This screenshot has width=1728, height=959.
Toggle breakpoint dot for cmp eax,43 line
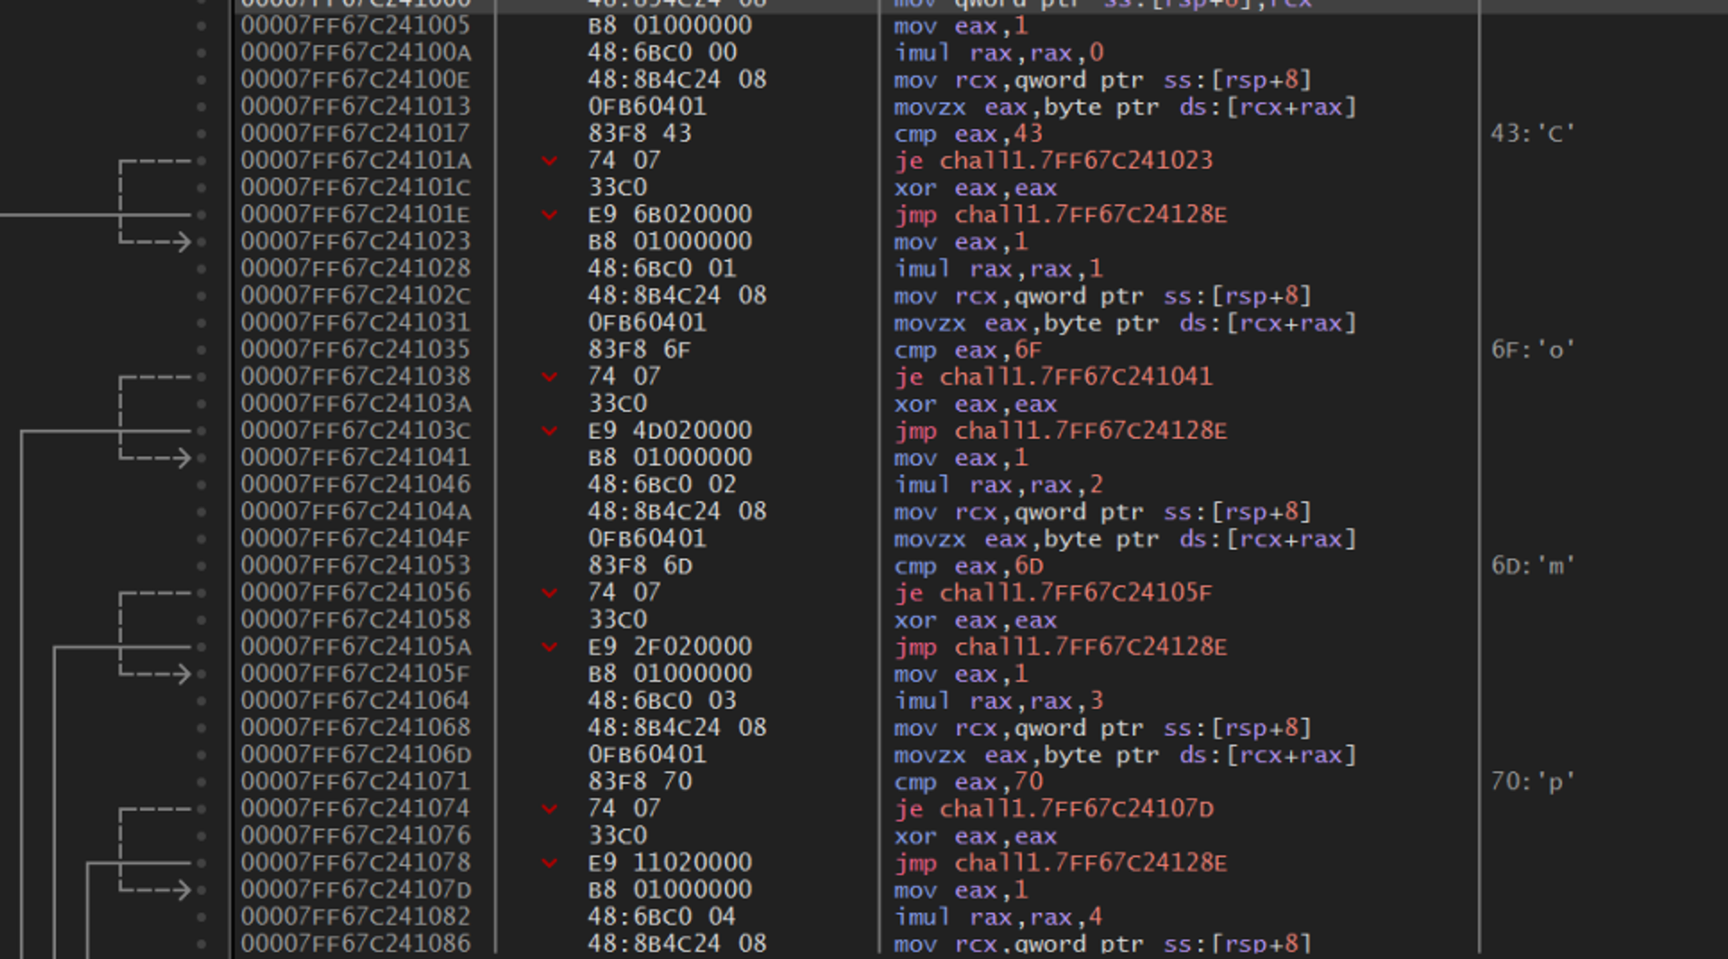(x=202, y=134)
